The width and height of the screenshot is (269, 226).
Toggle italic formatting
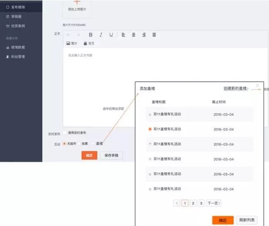[x=101, y=35]
